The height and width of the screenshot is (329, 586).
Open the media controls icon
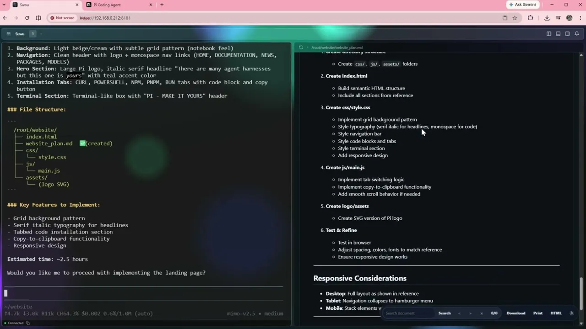[558, 18]
